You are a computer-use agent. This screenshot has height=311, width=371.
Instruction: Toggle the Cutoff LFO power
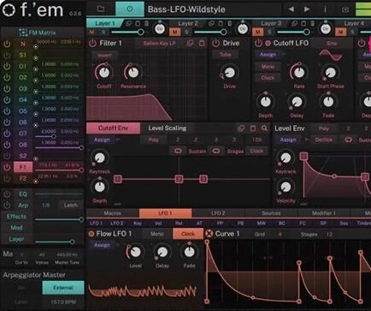[x=258, y=44]
